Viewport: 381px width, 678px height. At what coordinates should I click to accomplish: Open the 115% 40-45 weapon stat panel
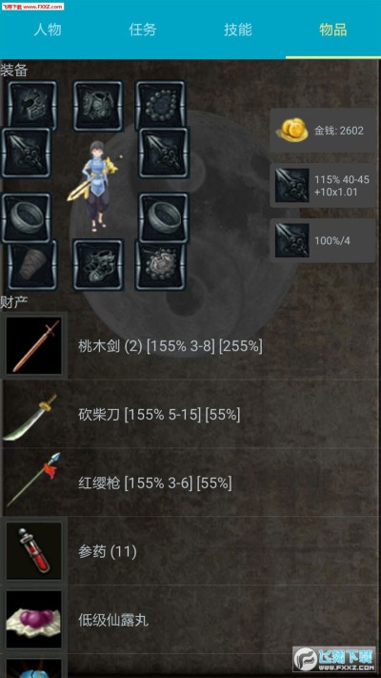[x=323, y=186]
